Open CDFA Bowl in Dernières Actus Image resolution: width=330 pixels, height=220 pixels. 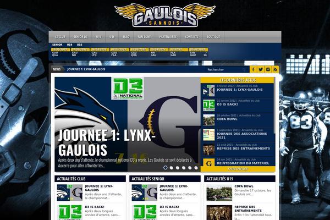click(227, 119)
